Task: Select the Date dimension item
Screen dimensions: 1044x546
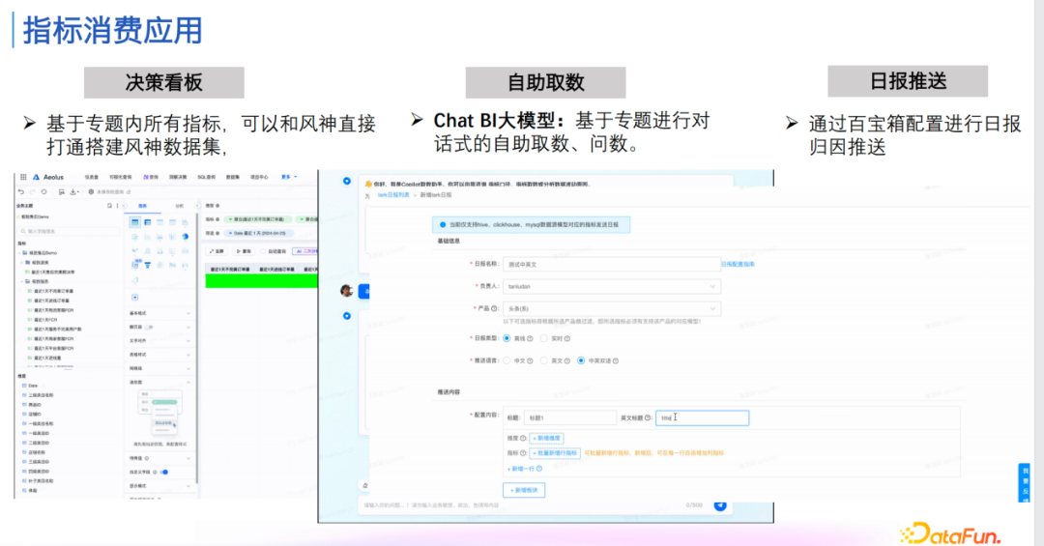Action: pos(31,386)
